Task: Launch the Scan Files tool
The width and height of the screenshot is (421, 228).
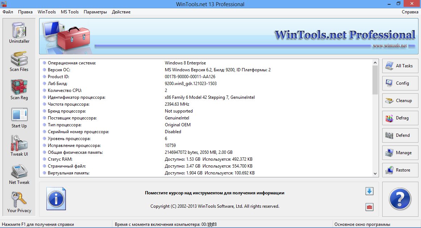Action: click(19, 61)
